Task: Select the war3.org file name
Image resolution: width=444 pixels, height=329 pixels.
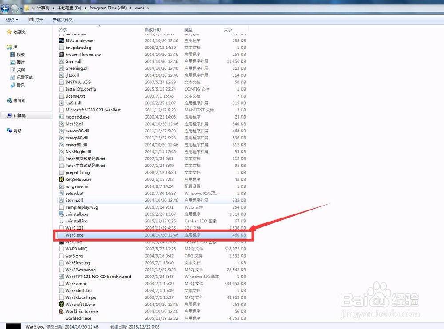Action: [74, 256]
